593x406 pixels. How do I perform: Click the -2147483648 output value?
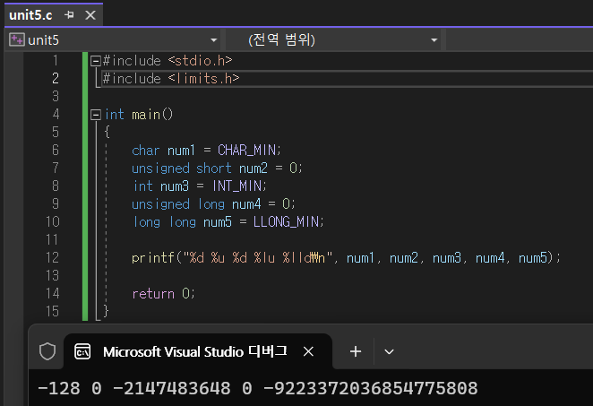point(172,389)
